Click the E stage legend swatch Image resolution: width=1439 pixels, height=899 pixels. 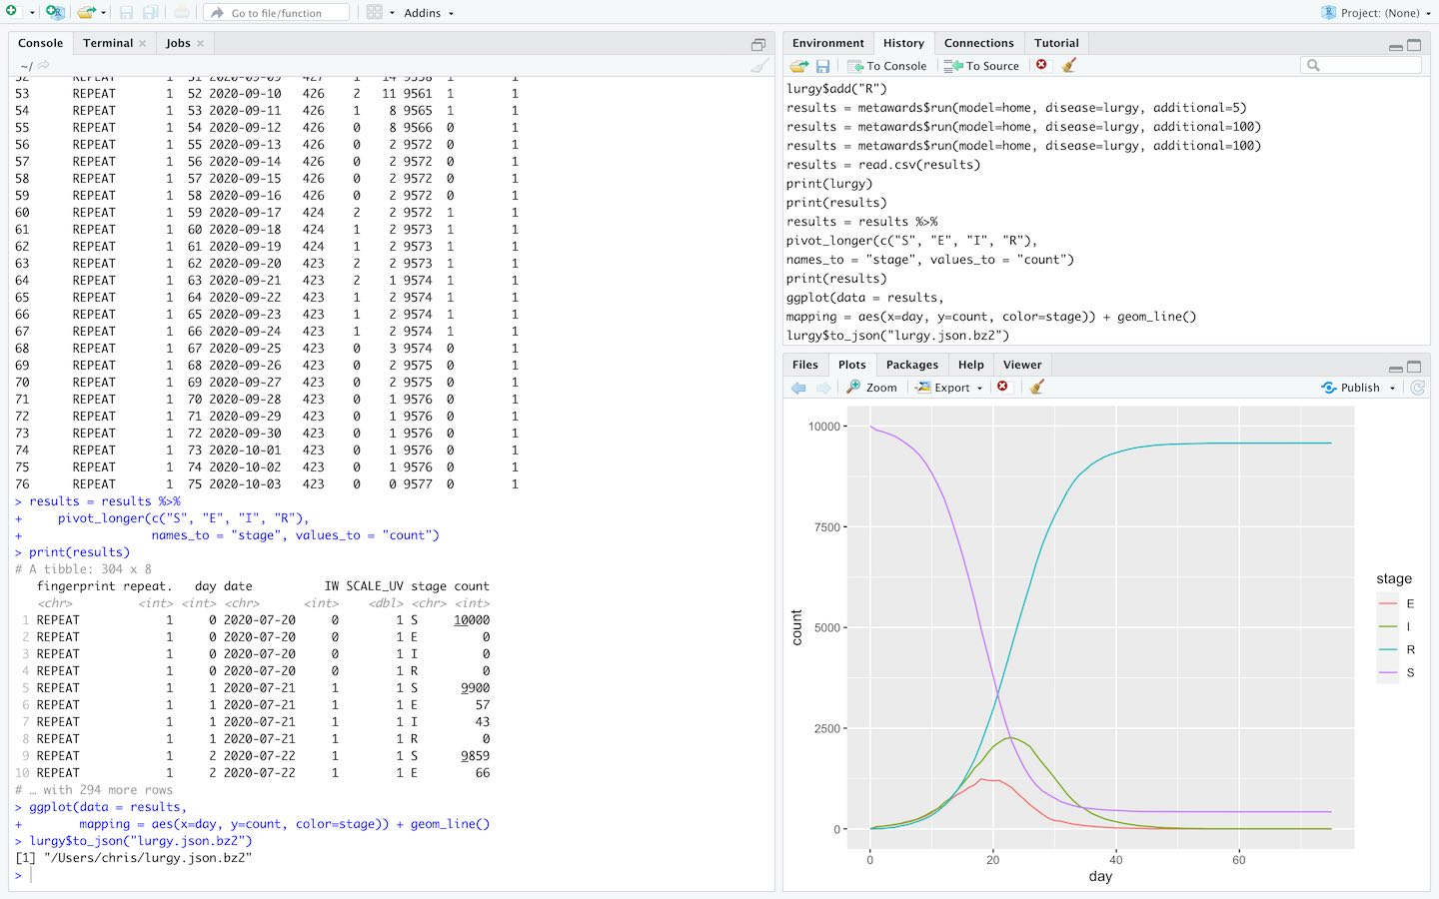(x=1387, y=603)
